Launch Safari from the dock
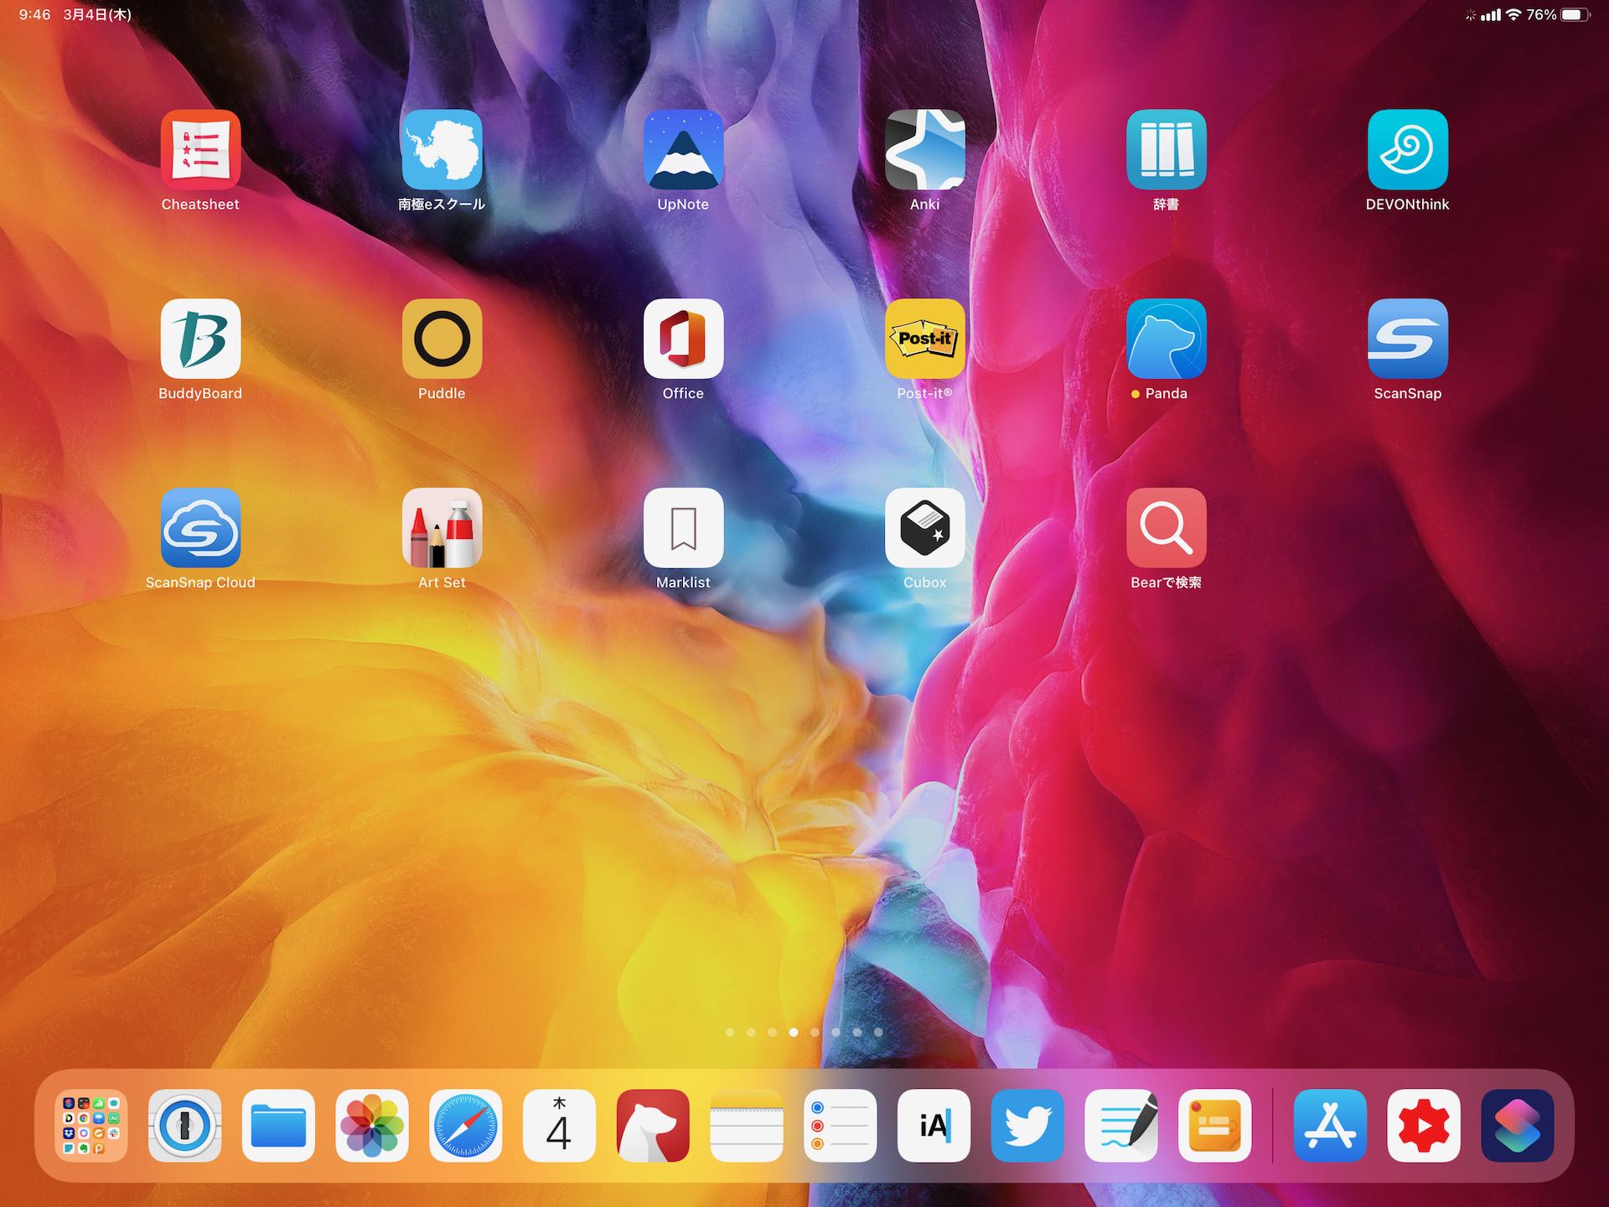1609x1207 pixels. 466,1126
